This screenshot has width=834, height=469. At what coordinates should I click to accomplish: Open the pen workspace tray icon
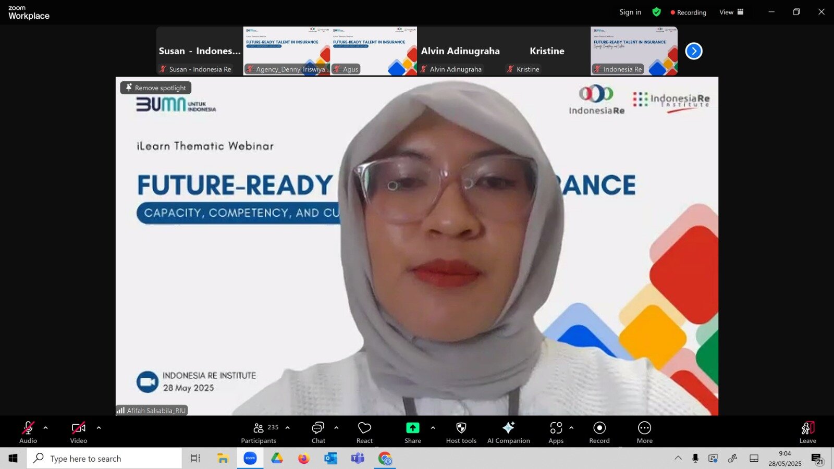[x=732, y=458]
